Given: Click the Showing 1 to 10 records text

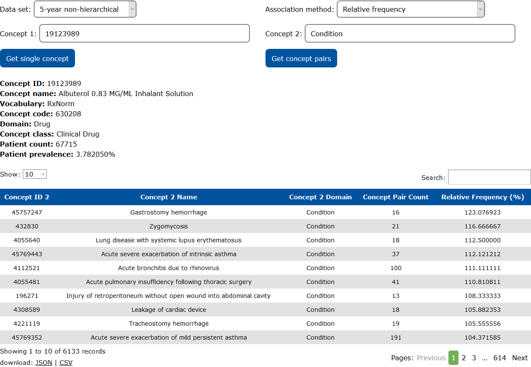Looking at the screenshot, I should coord(53,351).
